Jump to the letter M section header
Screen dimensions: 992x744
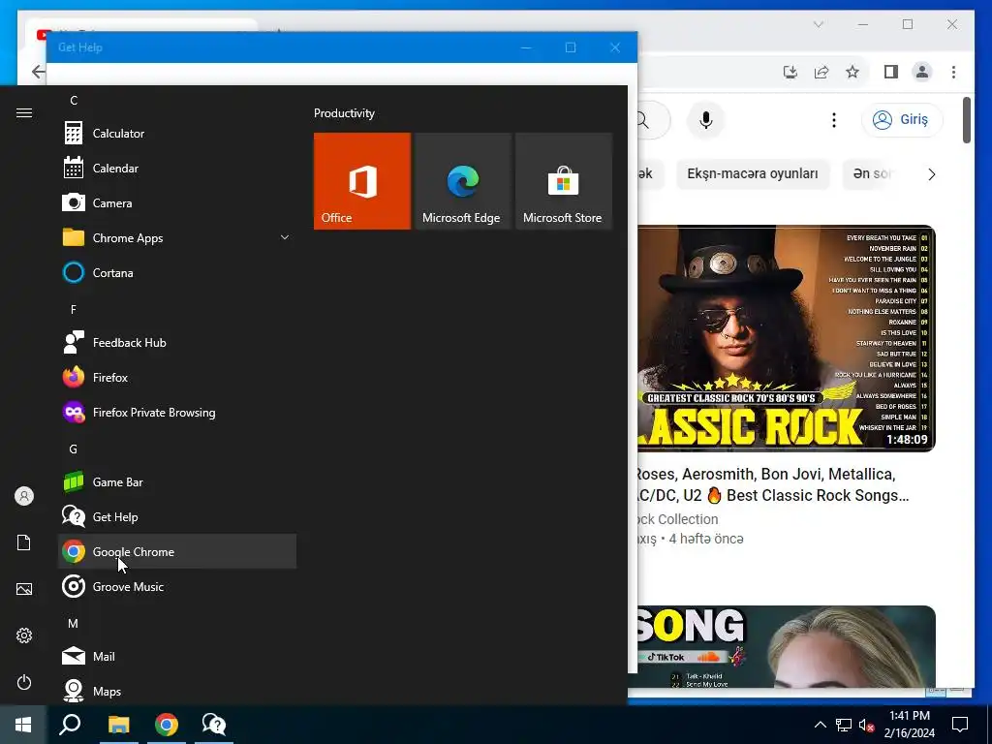pyautogui.click(x=74, y=624)
